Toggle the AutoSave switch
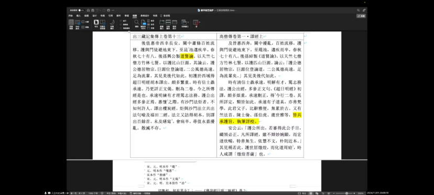The image size is (434, 195). (x=81, y=10)
